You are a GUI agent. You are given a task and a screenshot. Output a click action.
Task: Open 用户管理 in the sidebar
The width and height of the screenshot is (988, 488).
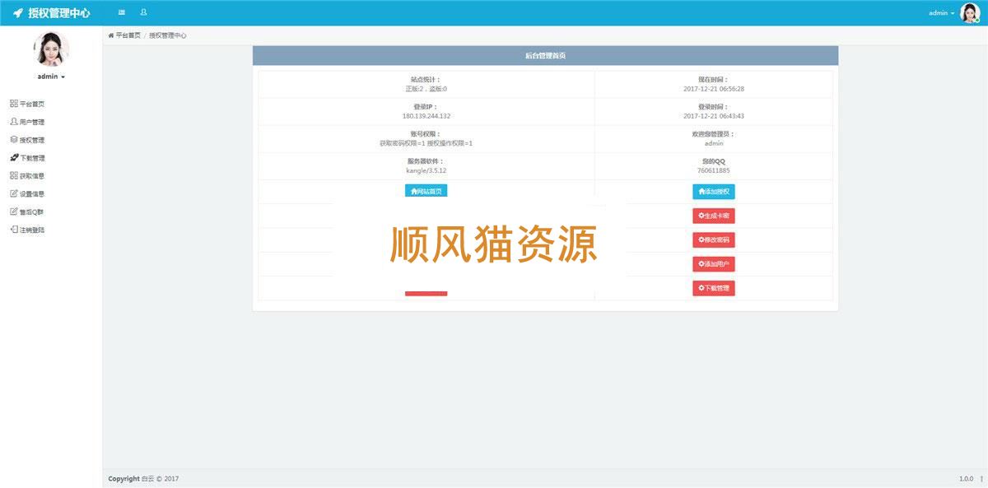point(27,122)
